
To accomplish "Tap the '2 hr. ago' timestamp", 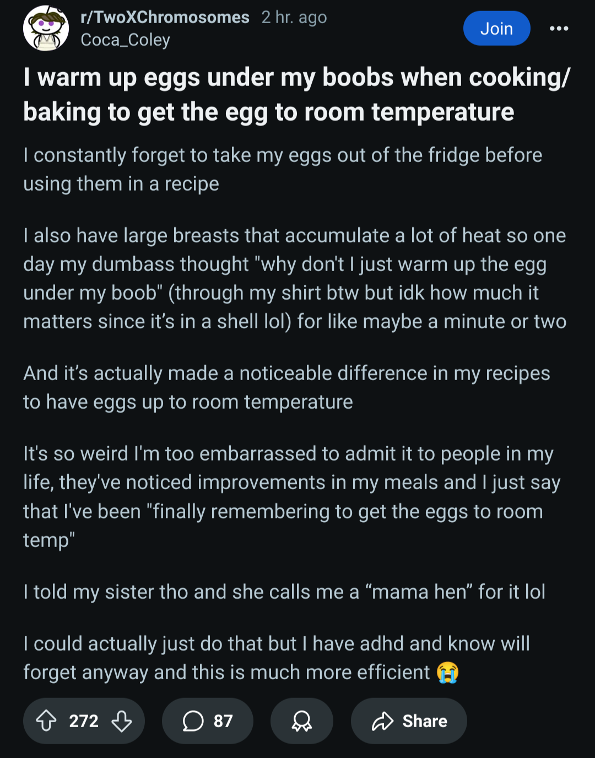I will pos(294,17).
